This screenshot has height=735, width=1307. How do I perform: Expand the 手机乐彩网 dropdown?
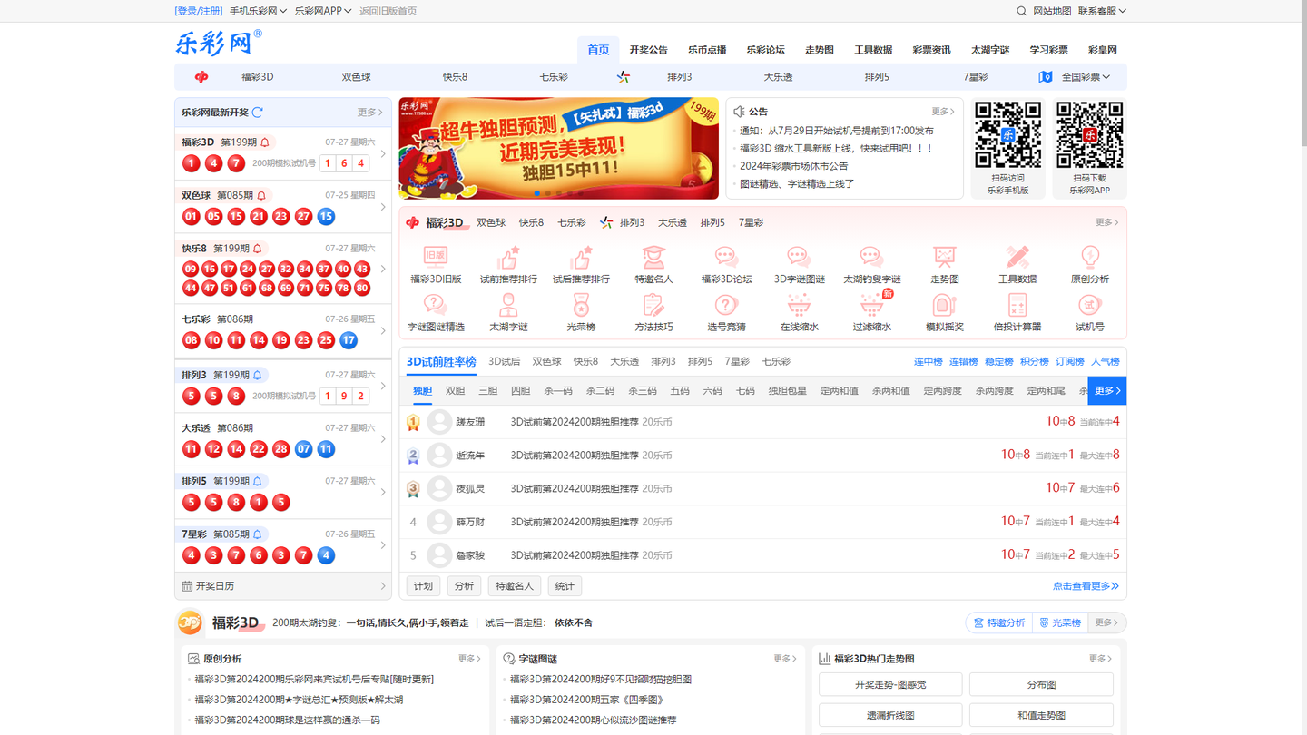coord(258,11)
